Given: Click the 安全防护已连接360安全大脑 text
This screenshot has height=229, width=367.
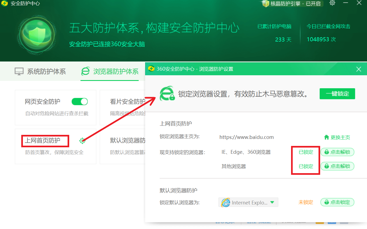Looking at the screenshot, I should click(107, 44).
